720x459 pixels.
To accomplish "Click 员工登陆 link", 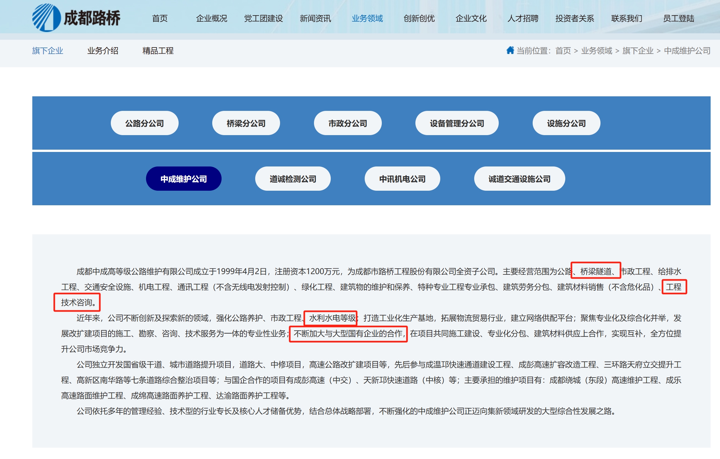I will click(x=679, y=18).
